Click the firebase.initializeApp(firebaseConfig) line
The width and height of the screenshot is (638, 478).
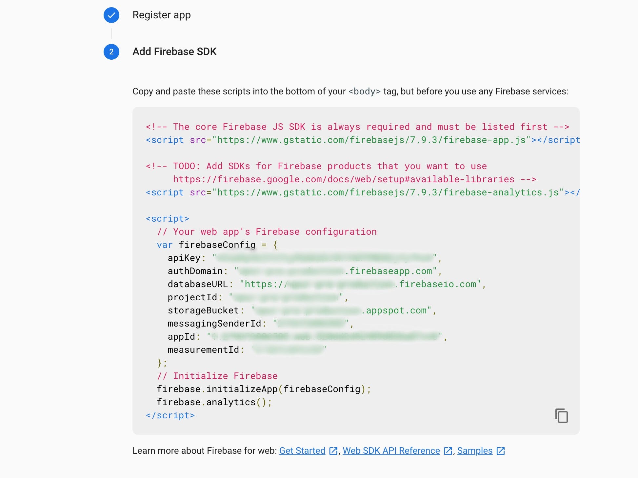pyautogui.click(x=264, y=389)
